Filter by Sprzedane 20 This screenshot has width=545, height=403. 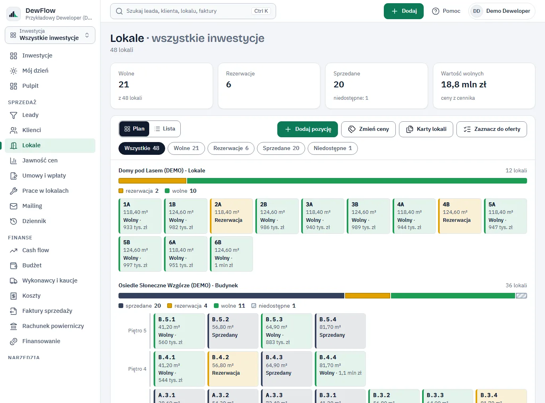tap(281, 148)
